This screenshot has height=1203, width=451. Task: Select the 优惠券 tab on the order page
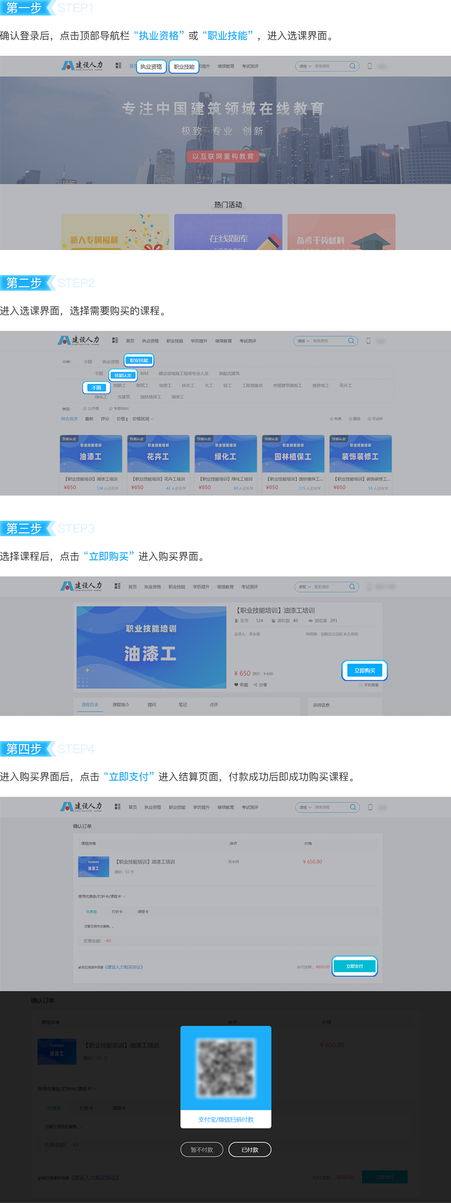(91, 912)
